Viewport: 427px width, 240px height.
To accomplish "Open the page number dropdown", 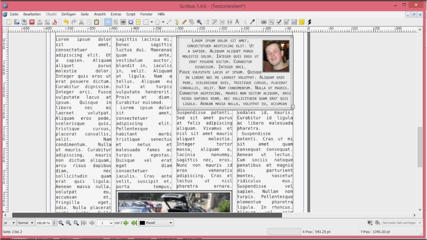I will tap(105, 223).
